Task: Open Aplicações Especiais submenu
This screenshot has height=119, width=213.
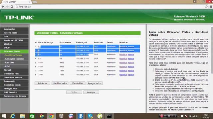Action: 14,59
